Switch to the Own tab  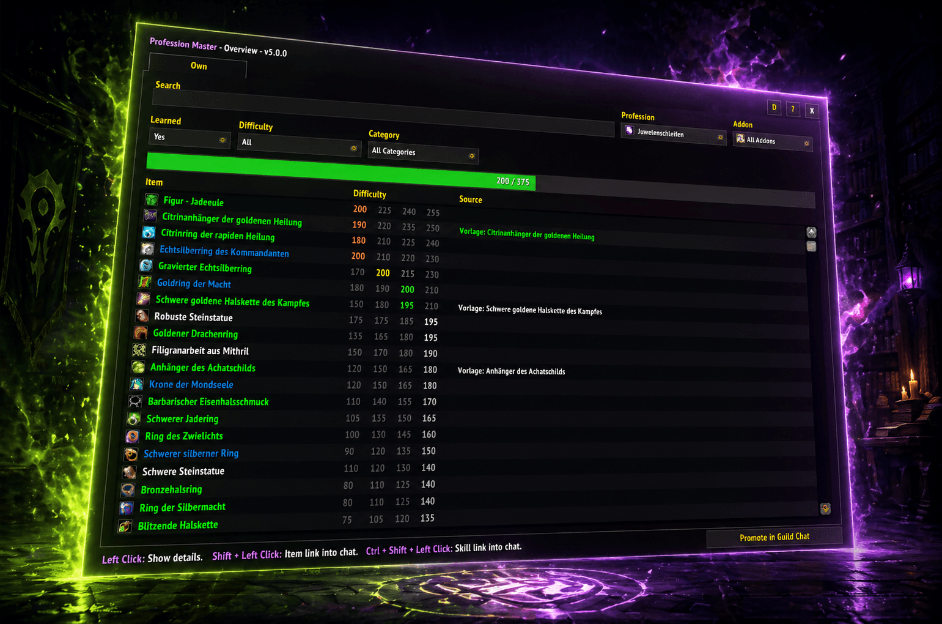(x=198, y=65)
